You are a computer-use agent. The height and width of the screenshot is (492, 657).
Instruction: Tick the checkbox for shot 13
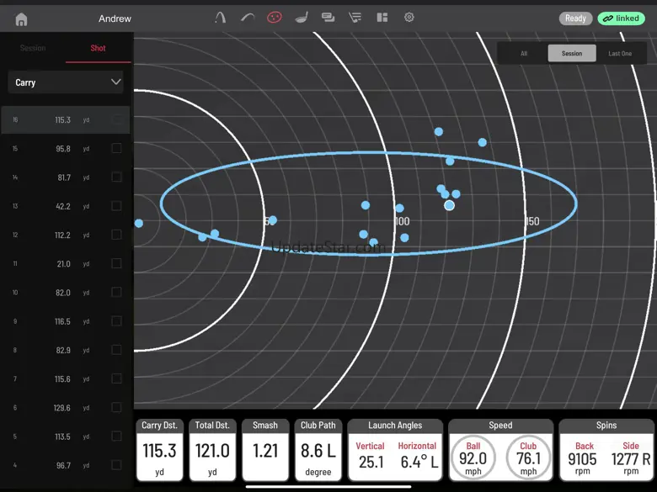[x=116, y=206]
